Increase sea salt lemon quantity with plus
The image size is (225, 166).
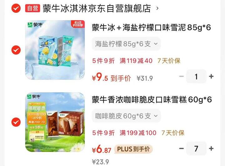tap(211, 76)
